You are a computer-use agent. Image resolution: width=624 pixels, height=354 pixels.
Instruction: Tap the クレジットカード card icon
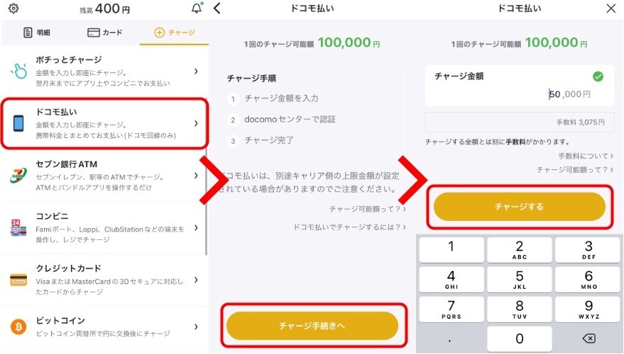[18, 280]
